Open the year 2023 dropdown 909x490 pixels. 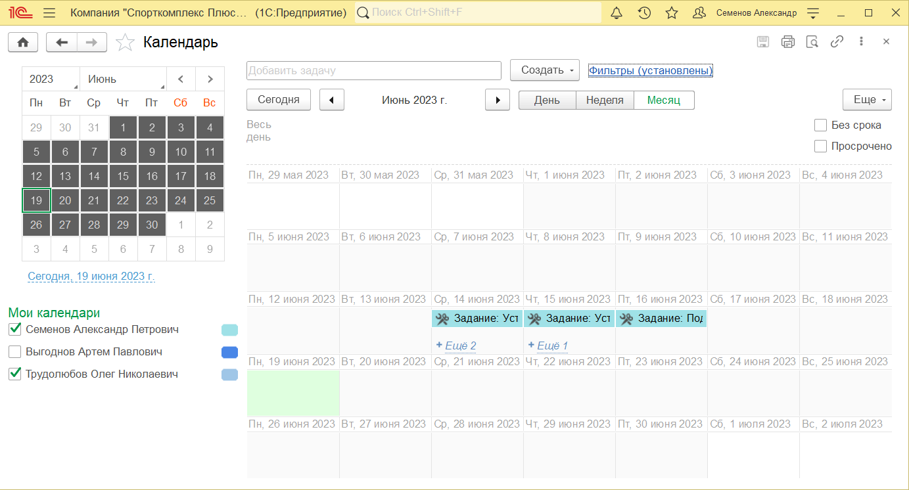(51, 79)
